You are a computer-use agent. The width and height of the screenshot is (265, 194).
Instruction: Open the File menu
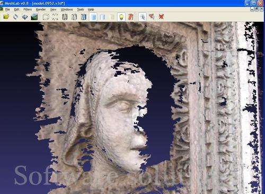(x=7, y=10)
